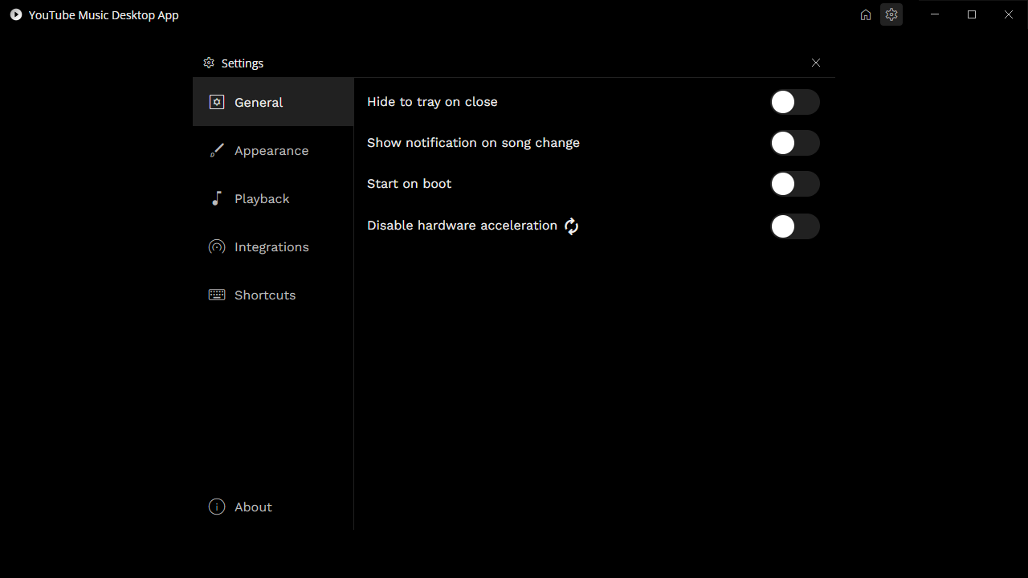Click the gear icon beside the Settings heading
1028x578 pixels.
pyautogui.click(x=209, y=63)
